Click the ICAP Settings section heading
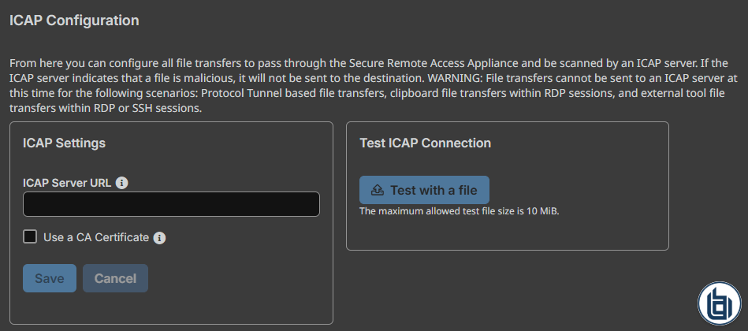This screenshot has width=748, height=331. click(65, 143)
